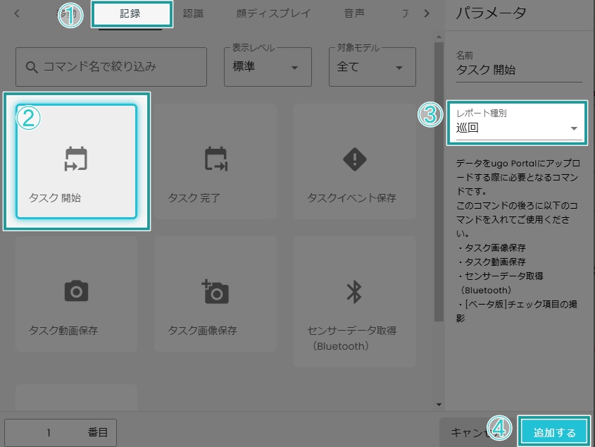Open the 対象モデル dropdown
595x447 pixels.
372,67
